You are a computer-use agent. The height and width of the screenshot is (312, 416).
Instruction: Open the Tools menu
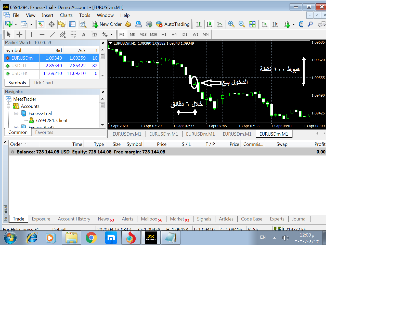85,15
